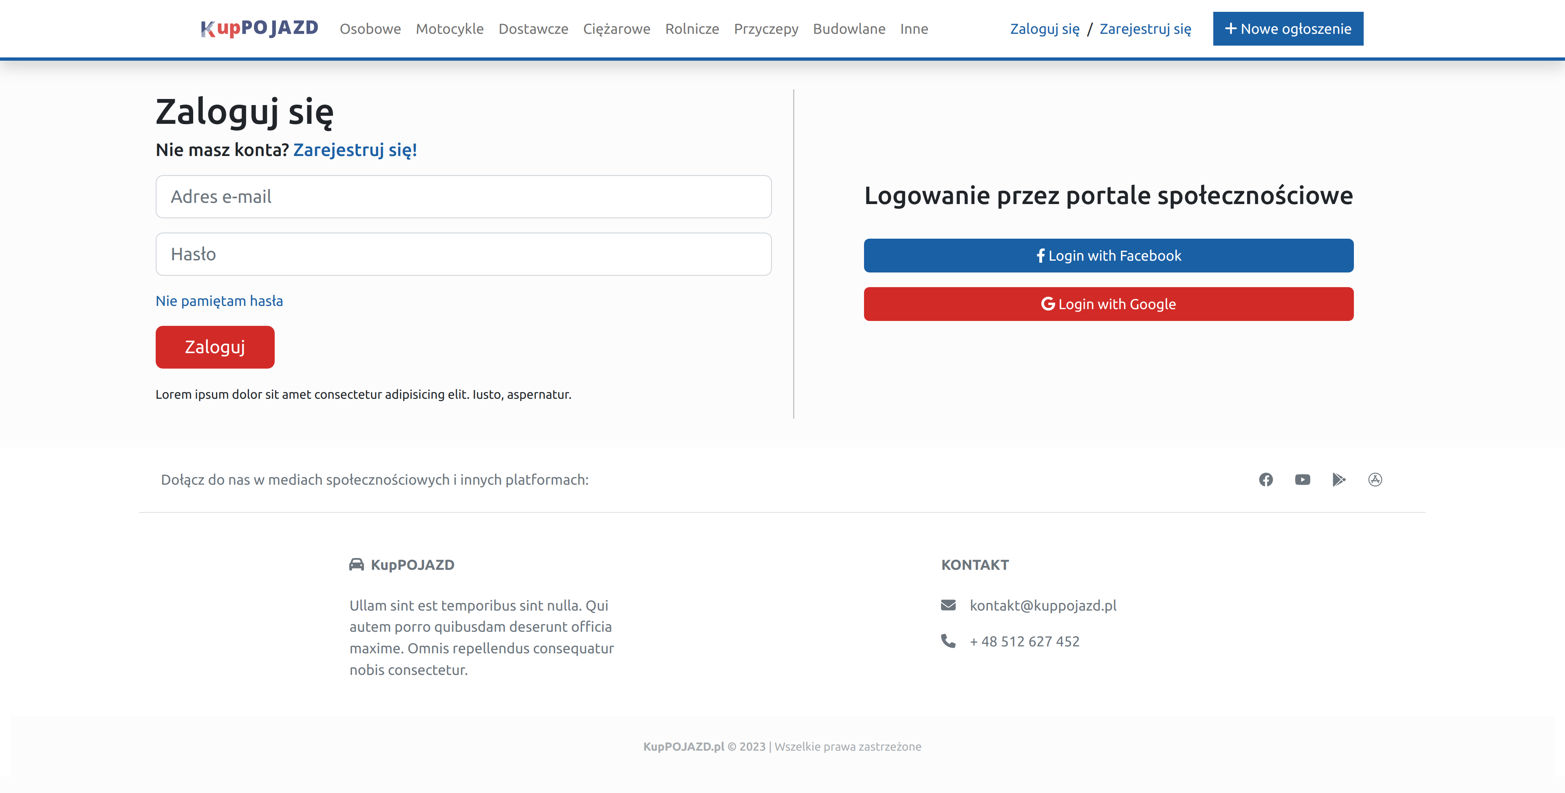
Task: Click the footer KupPOJAZD heading text
Action: [412, 565]
